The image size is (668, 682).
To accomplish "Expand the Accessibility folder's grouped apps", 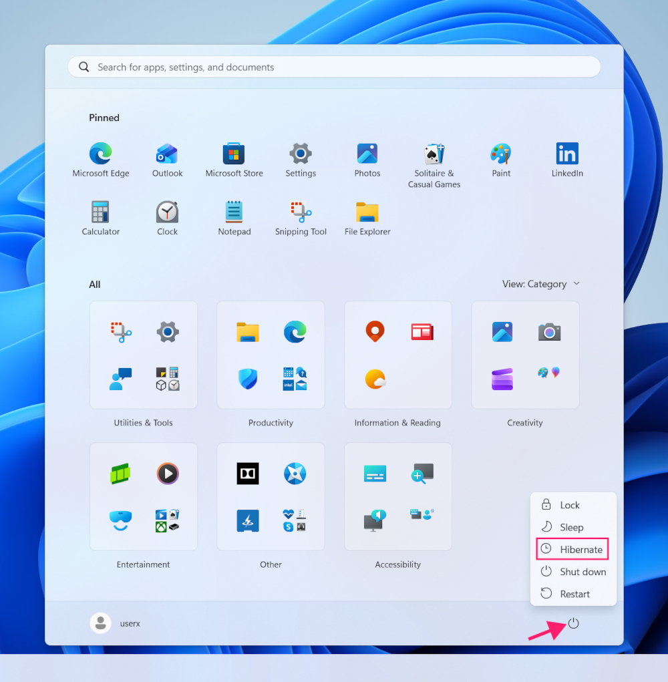I will click(422, 514).
